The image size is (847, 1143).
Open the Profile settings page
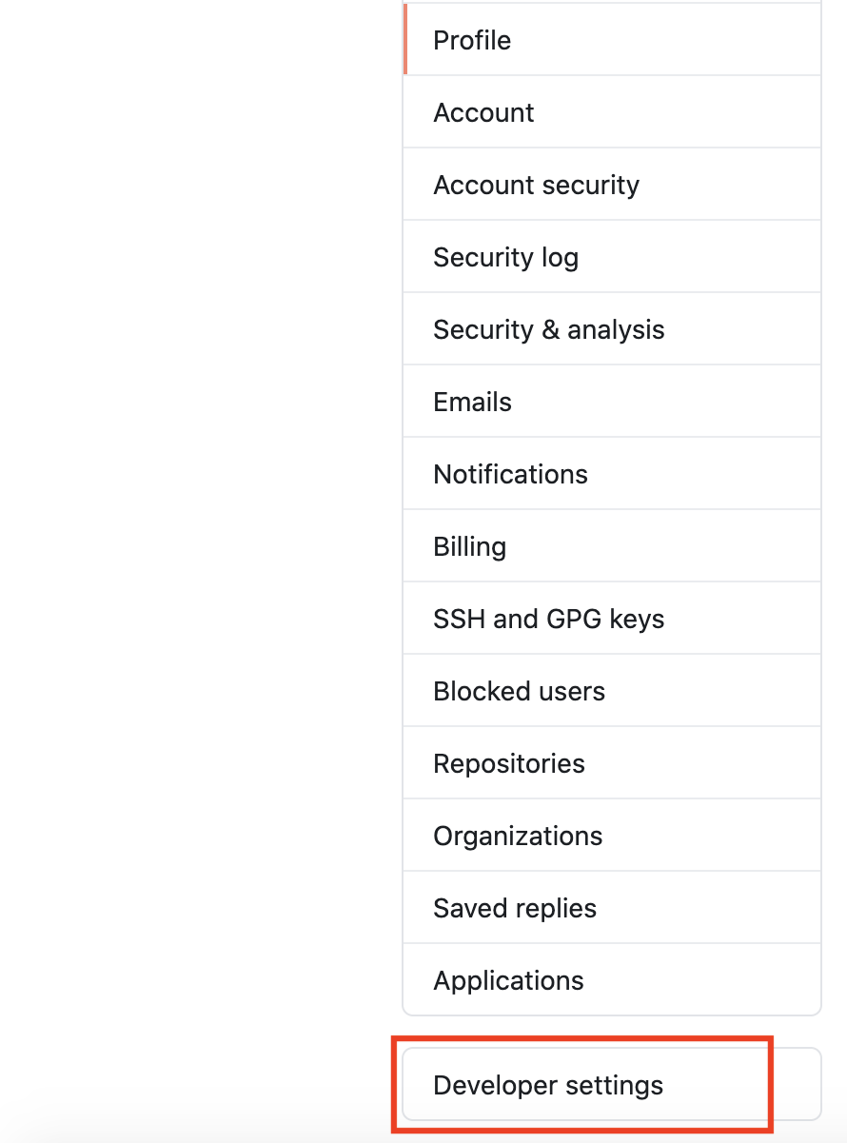coord(472,40)
